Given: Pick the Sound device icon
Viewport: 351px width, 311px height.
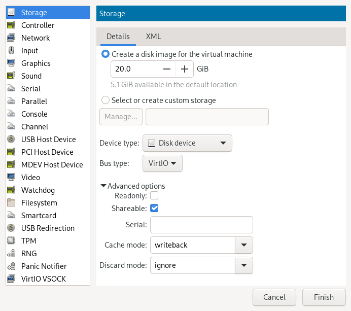Looking at the screenshot, I should point(11,76).
